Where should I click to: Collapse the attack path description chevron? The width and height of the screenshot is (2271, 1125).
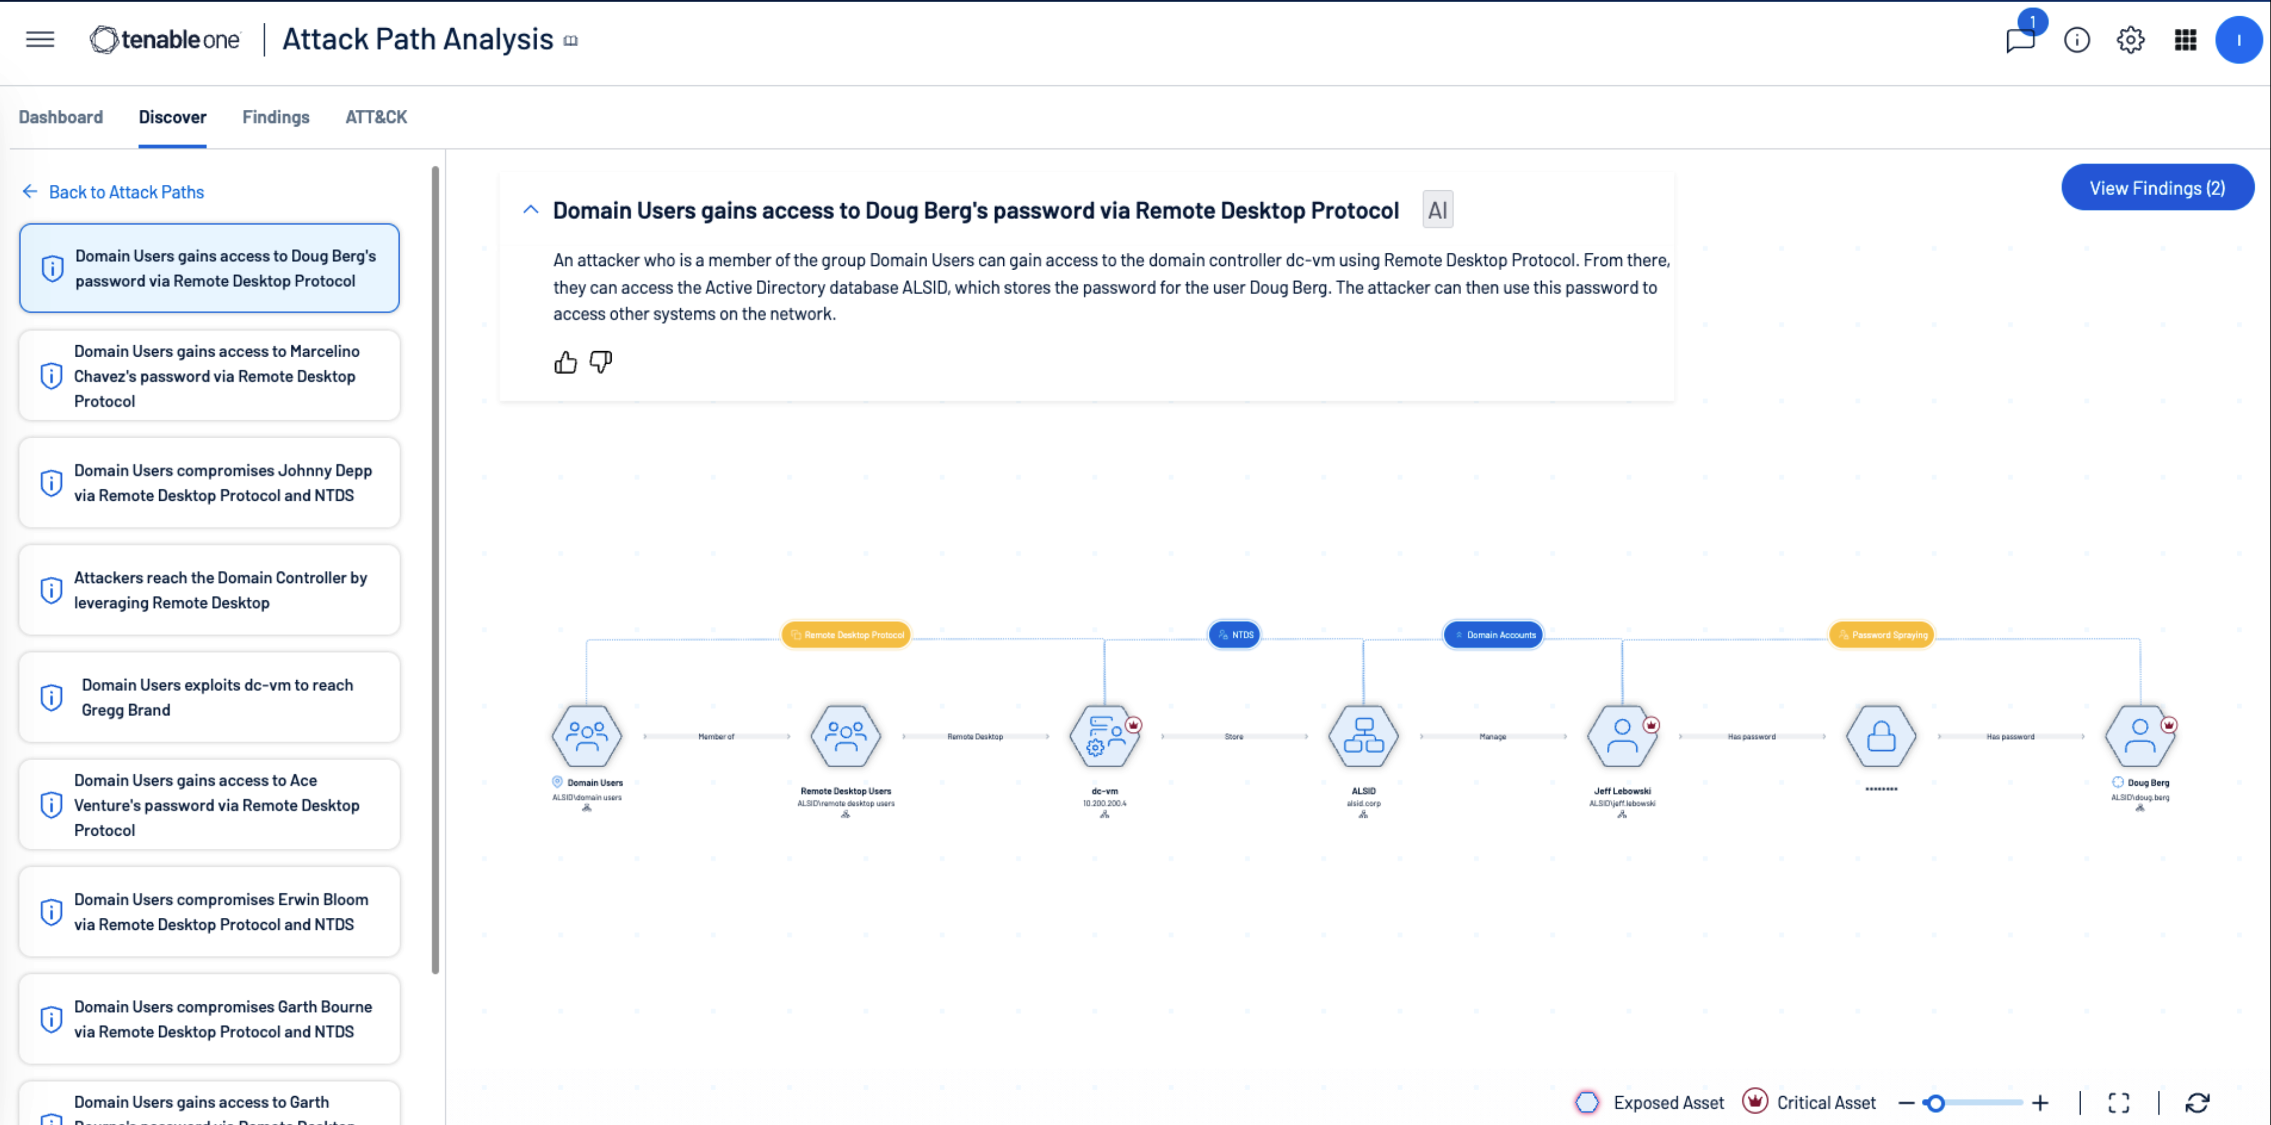click(531, 210)
